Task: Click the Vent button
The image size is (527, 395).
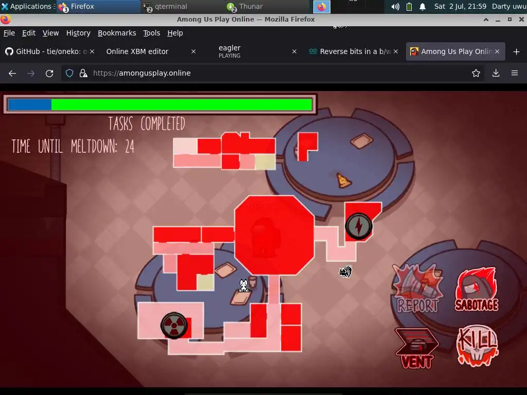Action: (x=417, y=348)
